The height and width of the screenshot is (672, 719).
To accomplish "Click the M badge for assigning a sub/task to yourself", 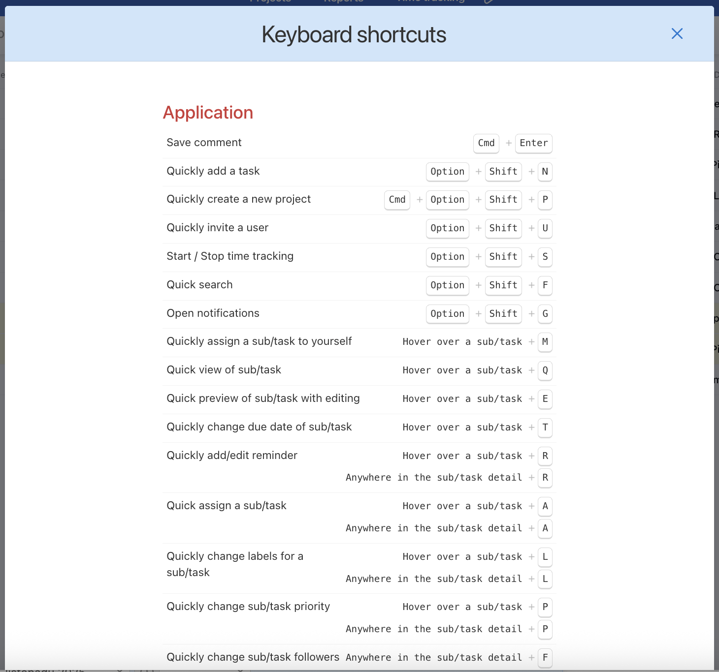I will tap(545, 342).
